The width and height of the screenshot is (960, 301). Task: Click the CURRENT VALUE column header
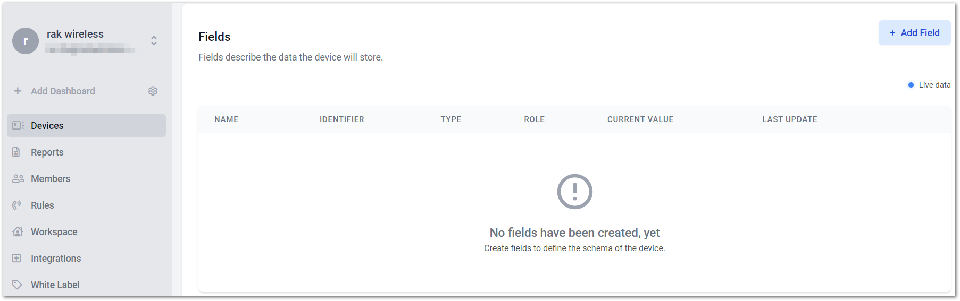click(640, 119)
